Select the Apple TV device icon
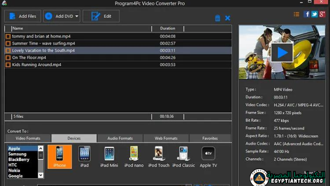The height and width of the screenshot is (186, 330). tap(208, 156)
